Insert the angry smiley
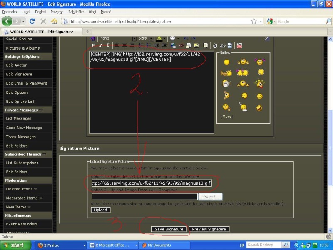The width and height of the screenshot is (333, 250). [x=226, y=107]
